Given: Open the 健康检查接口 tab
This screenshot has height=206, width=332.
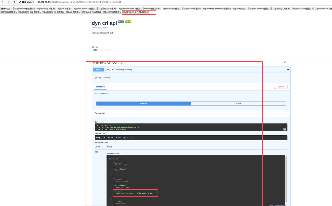Looking at the screenshot, I should (x=7, y=9).
